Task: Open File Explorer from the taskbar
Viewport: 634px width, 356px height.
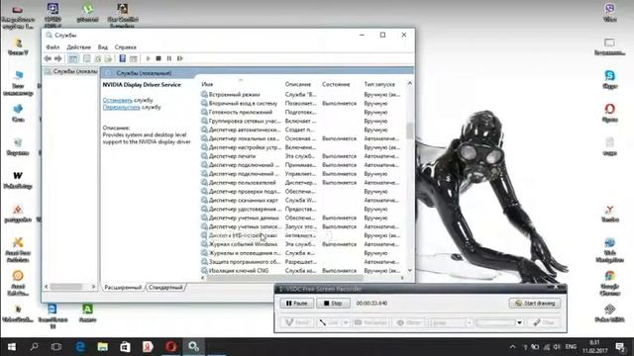Action: click(x=103, y=347)
